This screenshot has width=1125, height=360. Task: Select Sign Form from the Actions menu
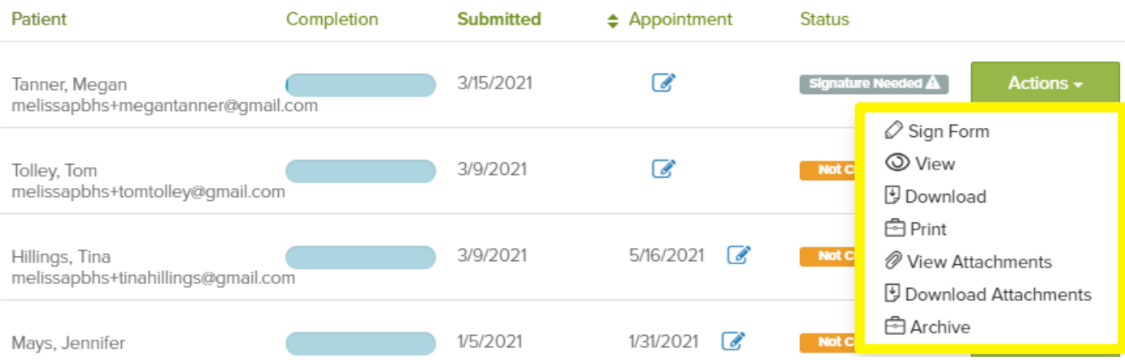pos(948,131)
